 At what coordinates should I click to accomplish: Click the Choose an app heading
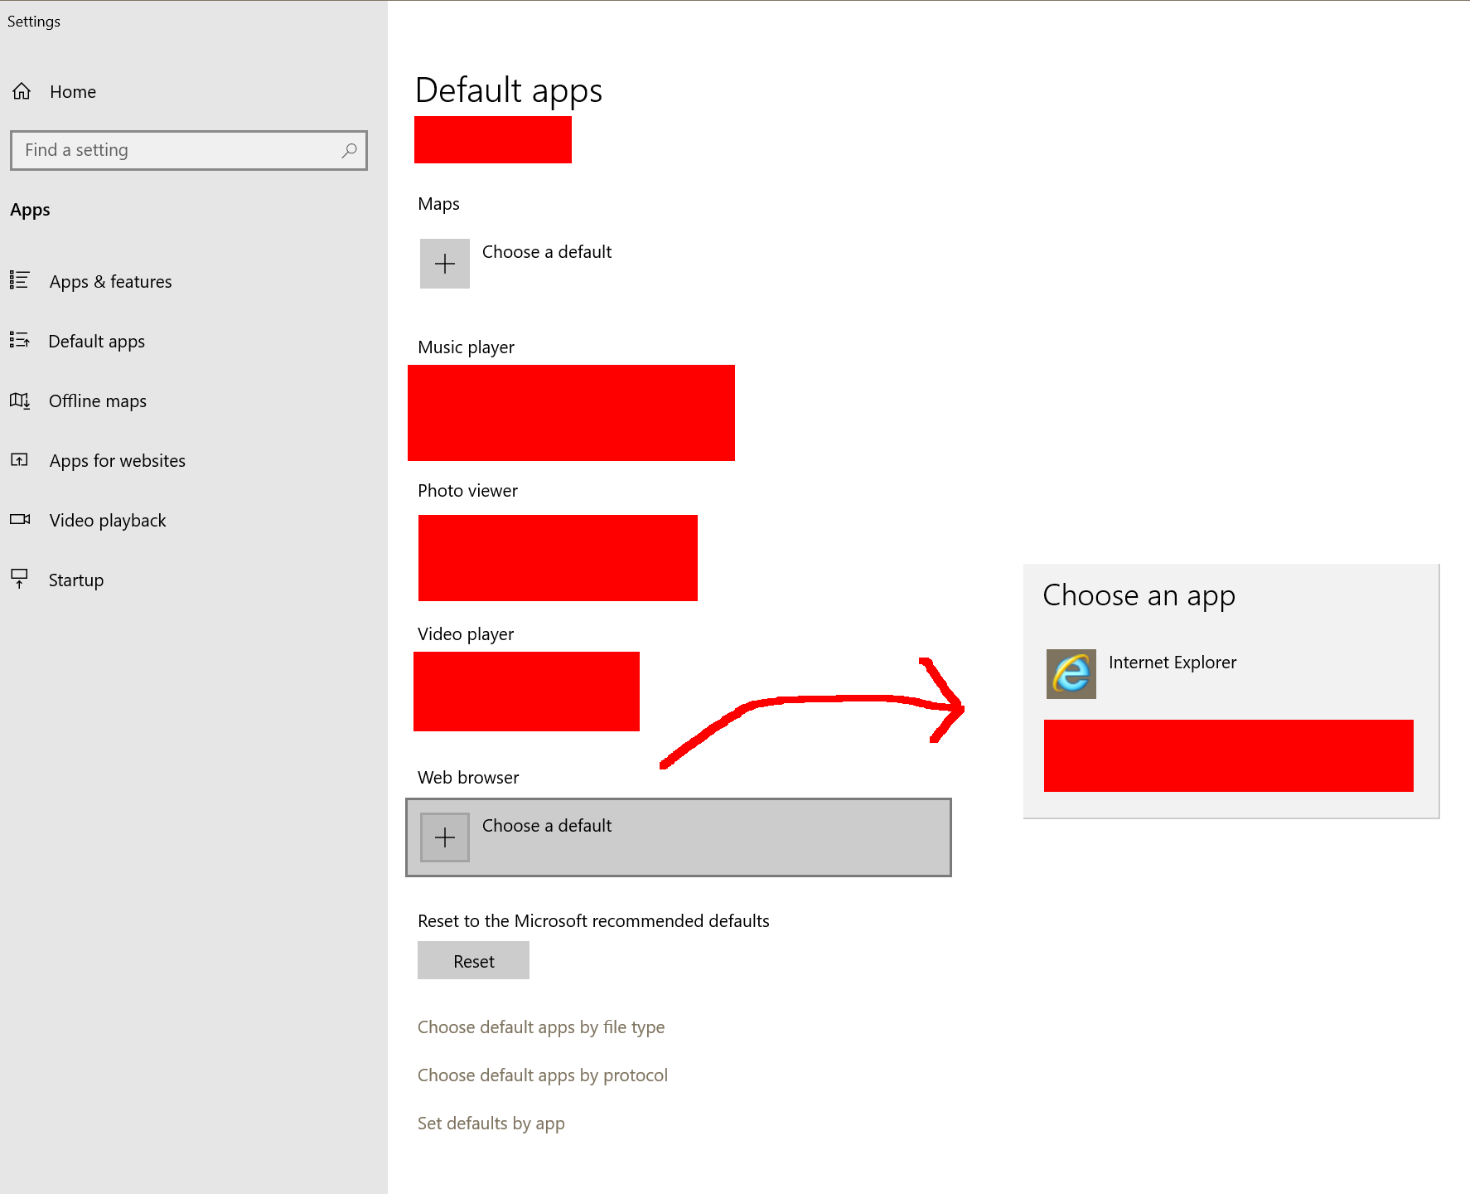[1139, 596]
